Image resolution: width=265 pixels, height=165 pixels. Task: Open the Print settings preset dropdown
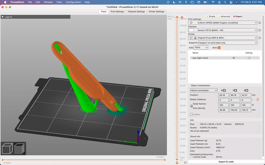point(223,23)
